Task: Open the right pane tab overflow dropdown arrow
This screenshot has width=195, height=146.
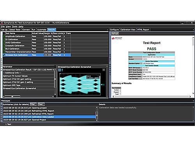Action: [x=193, y=30]
